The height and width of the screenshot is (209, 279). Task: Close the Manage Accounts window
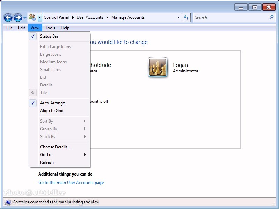(269, 7)
